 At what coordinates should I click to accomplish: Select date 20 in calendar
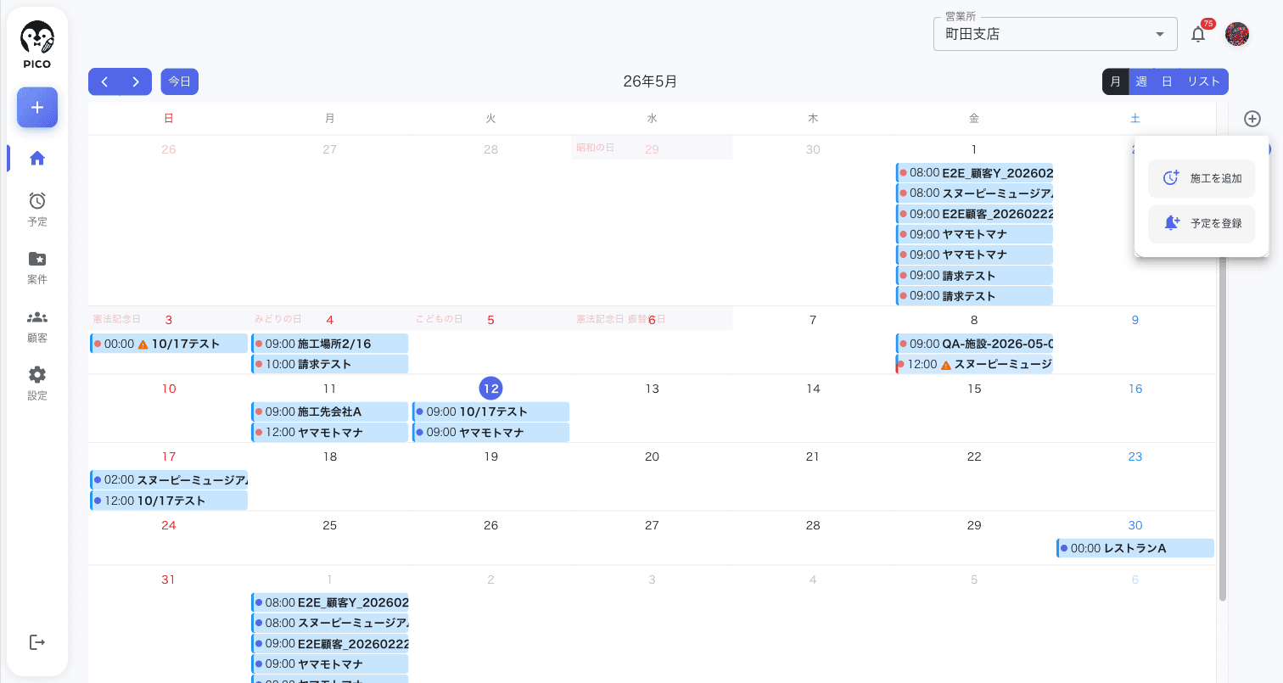click(652, 456)
